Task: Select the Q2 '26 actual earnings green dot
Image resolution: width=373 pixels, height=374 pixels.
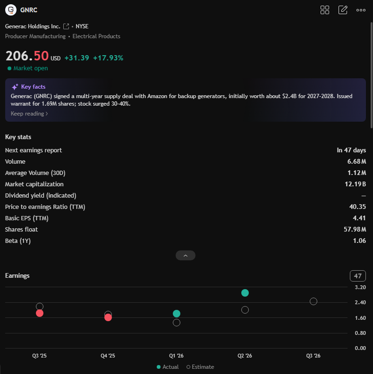Action: (245, 293)
